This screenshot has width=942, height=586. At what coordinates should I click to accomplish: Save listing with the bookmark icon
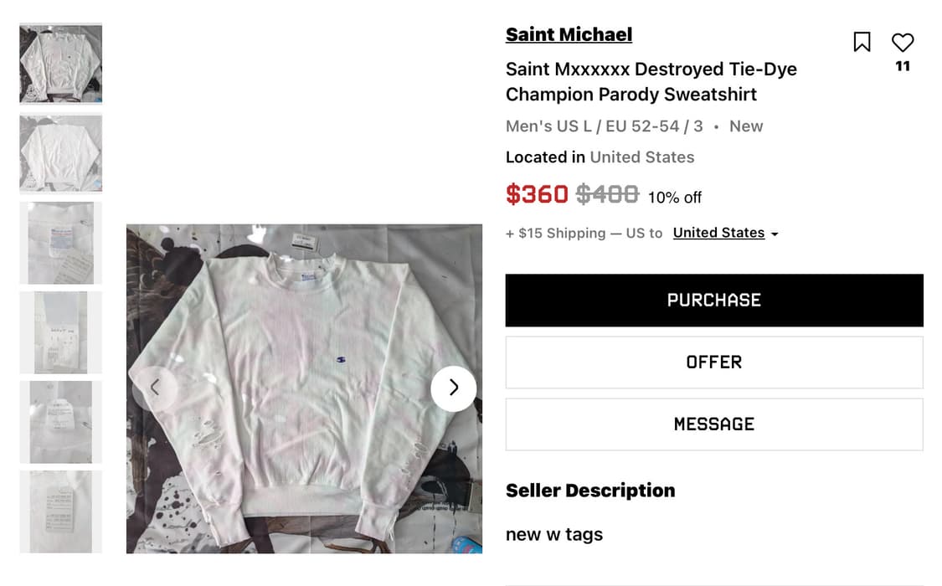pos(862,42)
